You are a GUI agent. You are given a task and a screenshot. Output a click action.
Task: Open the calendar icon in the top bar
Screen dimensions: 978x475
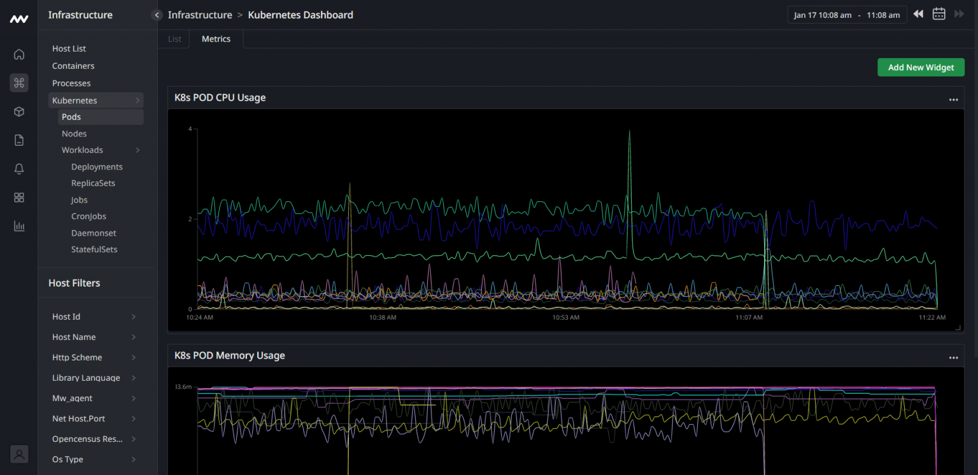[x=939, y=13]
